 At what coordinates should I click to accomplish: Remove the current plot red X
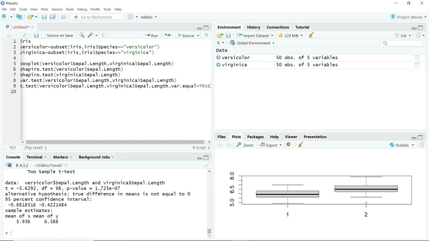[x=289, y=145]
